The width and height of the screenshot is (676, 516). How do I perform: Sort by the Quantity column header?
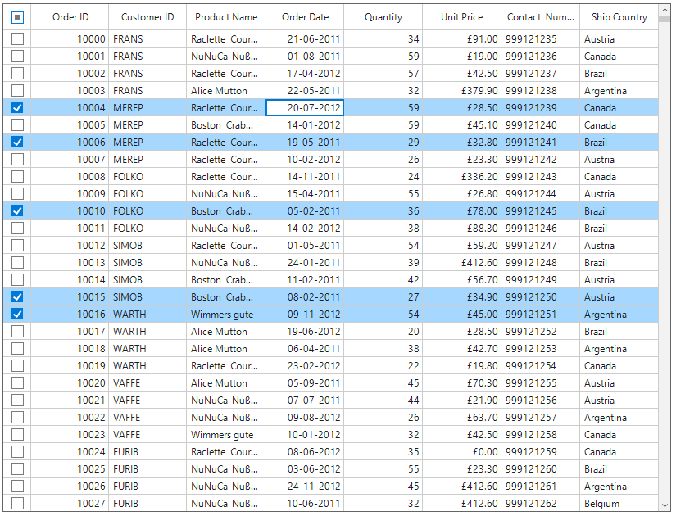[x=383, y=17]
